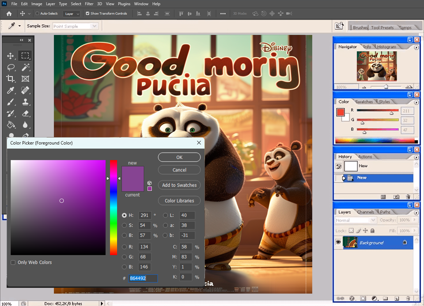Click align top edges icon
This screenshot has width=424, height=306.
(181, 14)
